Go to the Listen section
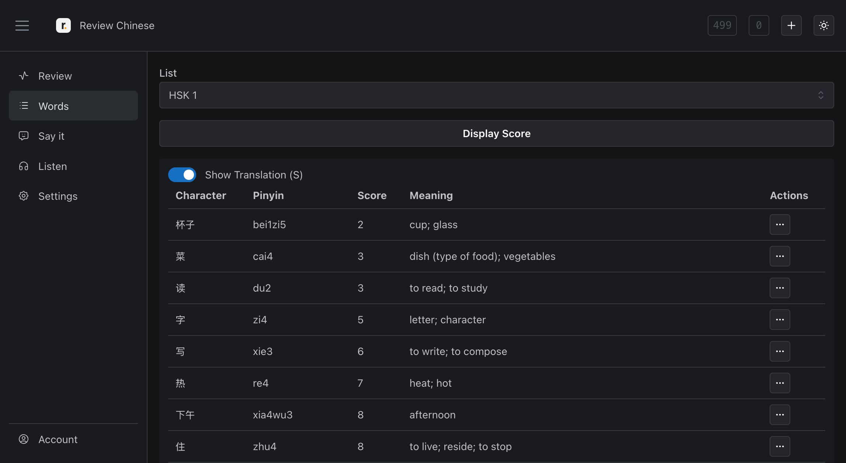 (x=73, y=166)
